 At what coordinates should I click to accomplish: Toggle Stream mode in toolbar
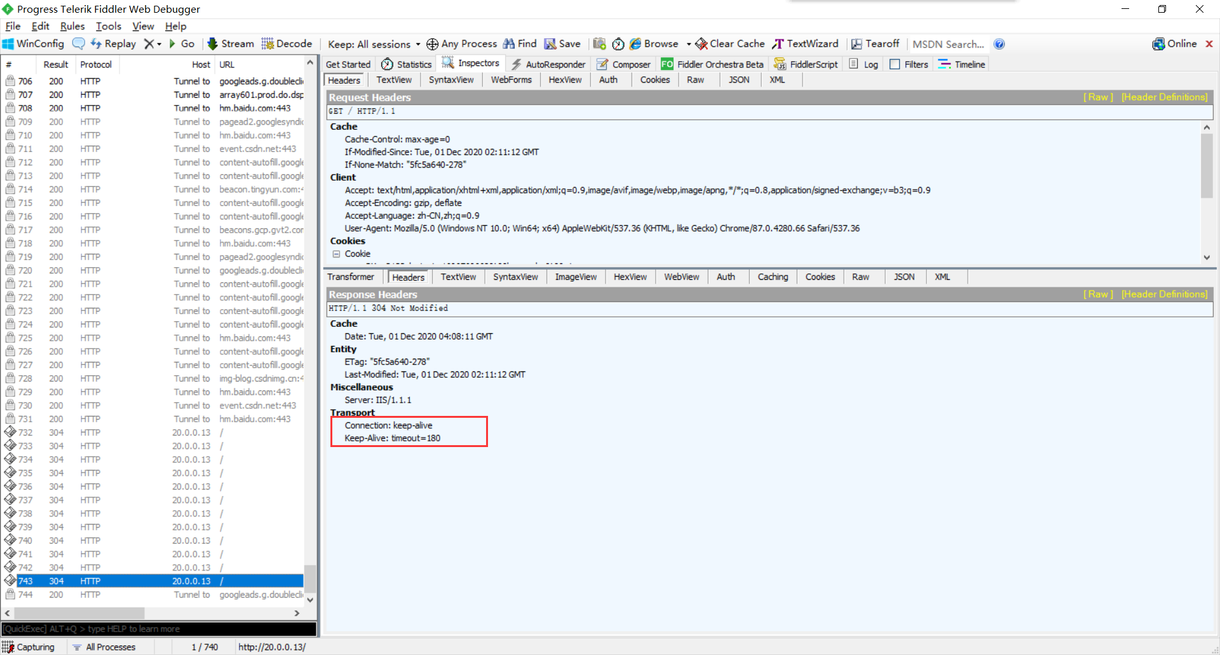pos(231,44)
